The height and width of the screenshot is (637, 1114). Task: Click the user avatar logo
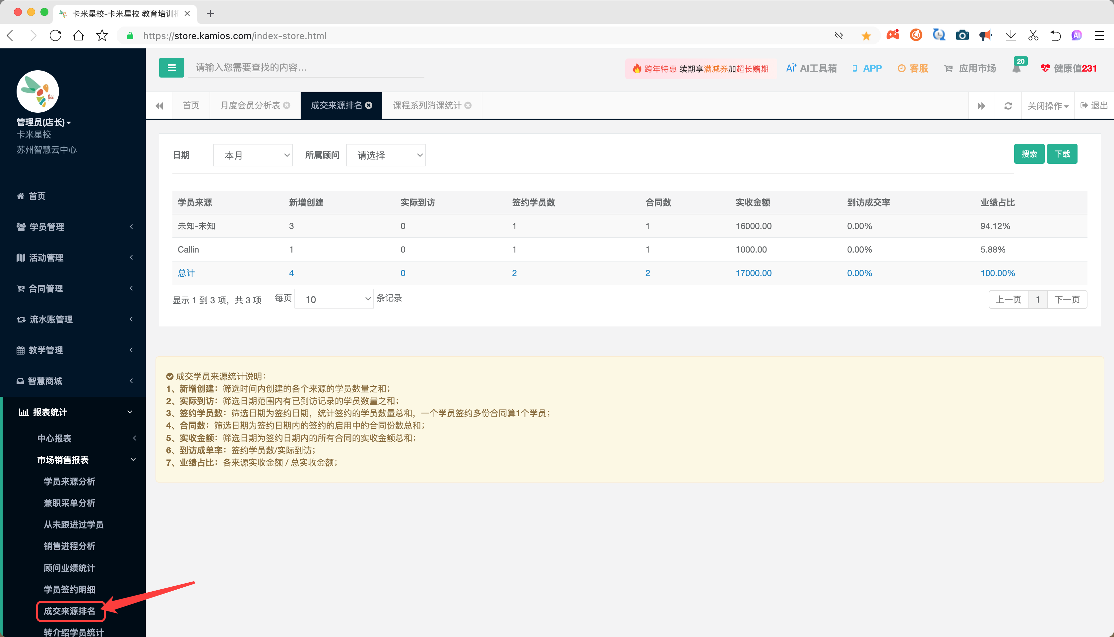click(x=37, y=91)
